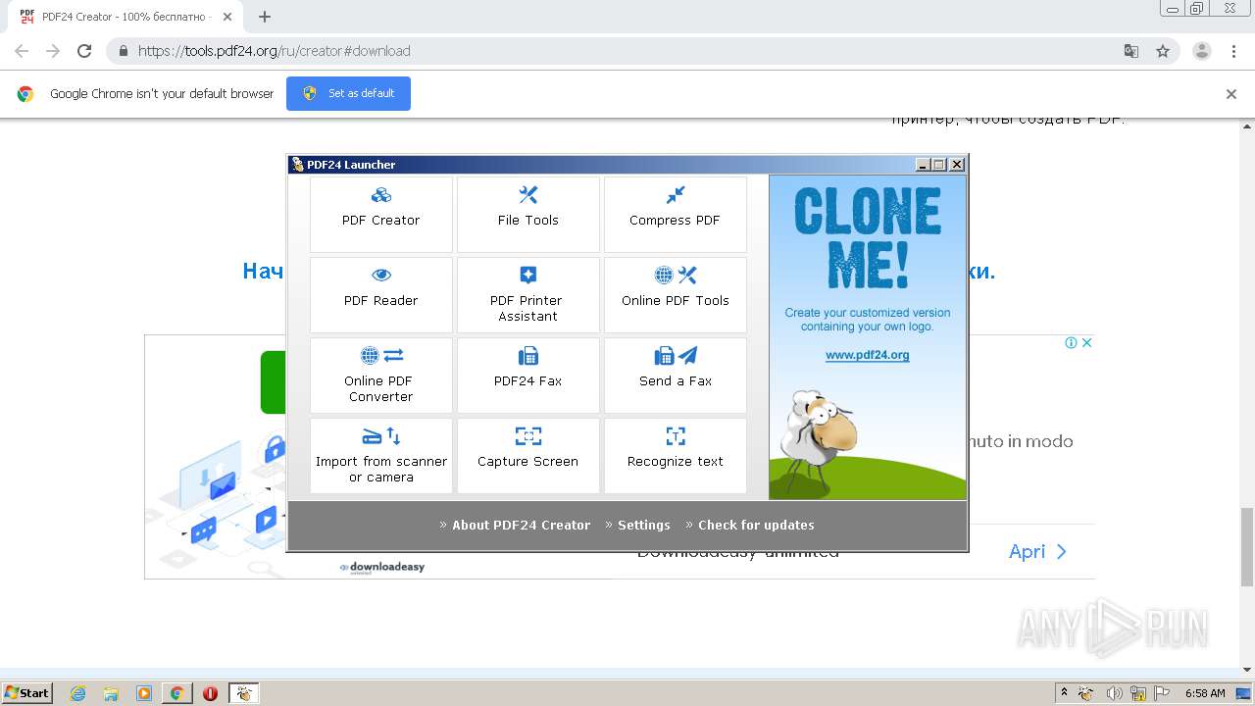Open Windows Explorer from the taskbar
The height and width of the screenshot is (706, 1255).
[x=111, y=693]
